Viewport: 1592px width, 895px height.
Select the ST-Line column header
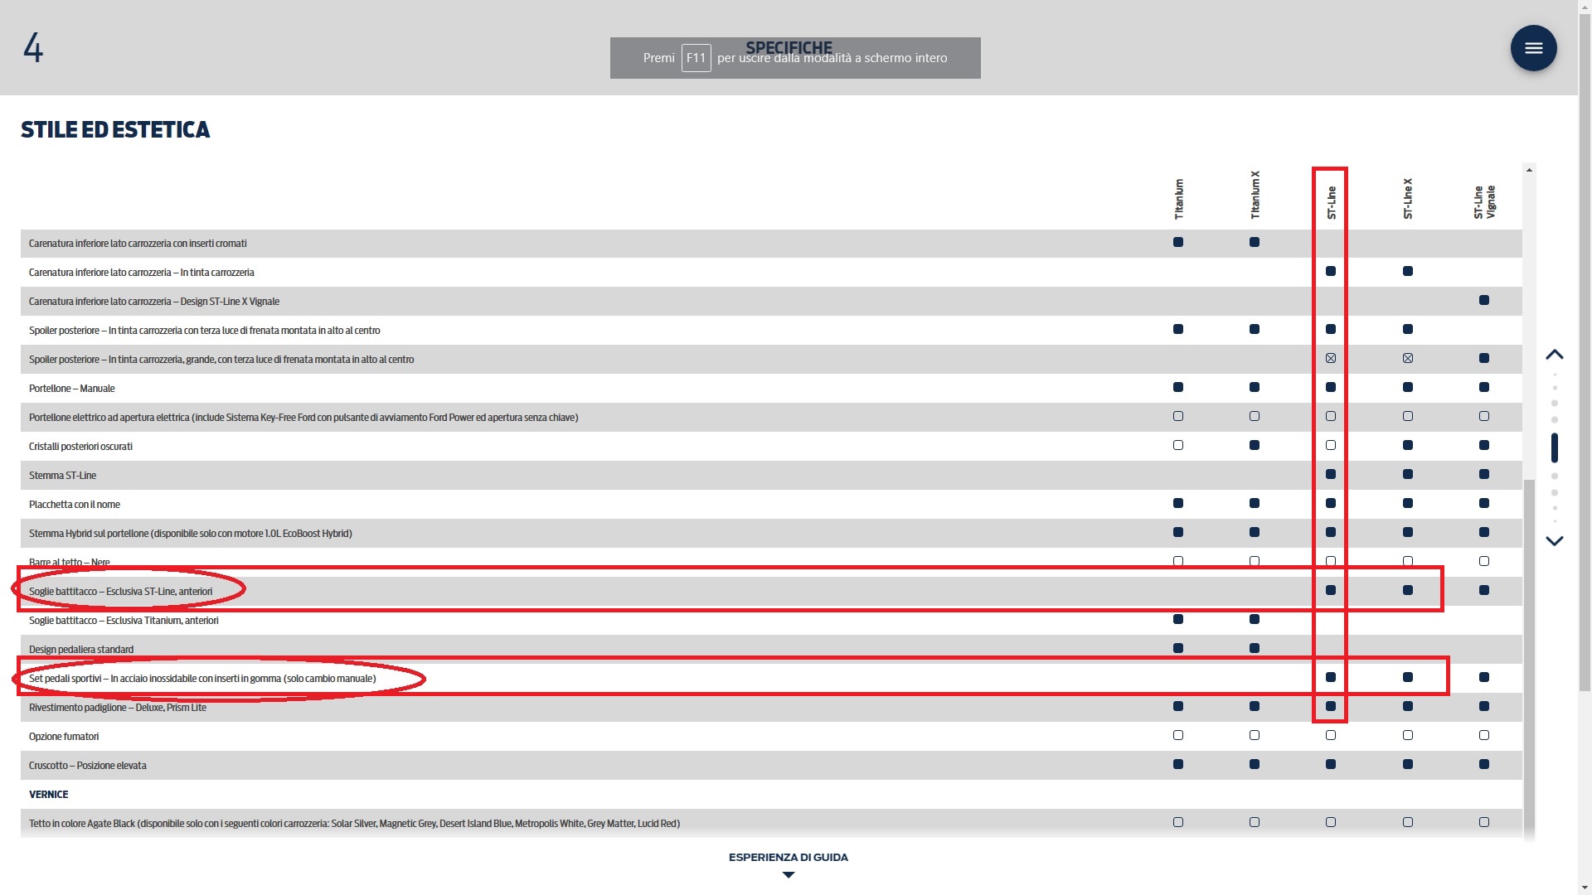1331,201
